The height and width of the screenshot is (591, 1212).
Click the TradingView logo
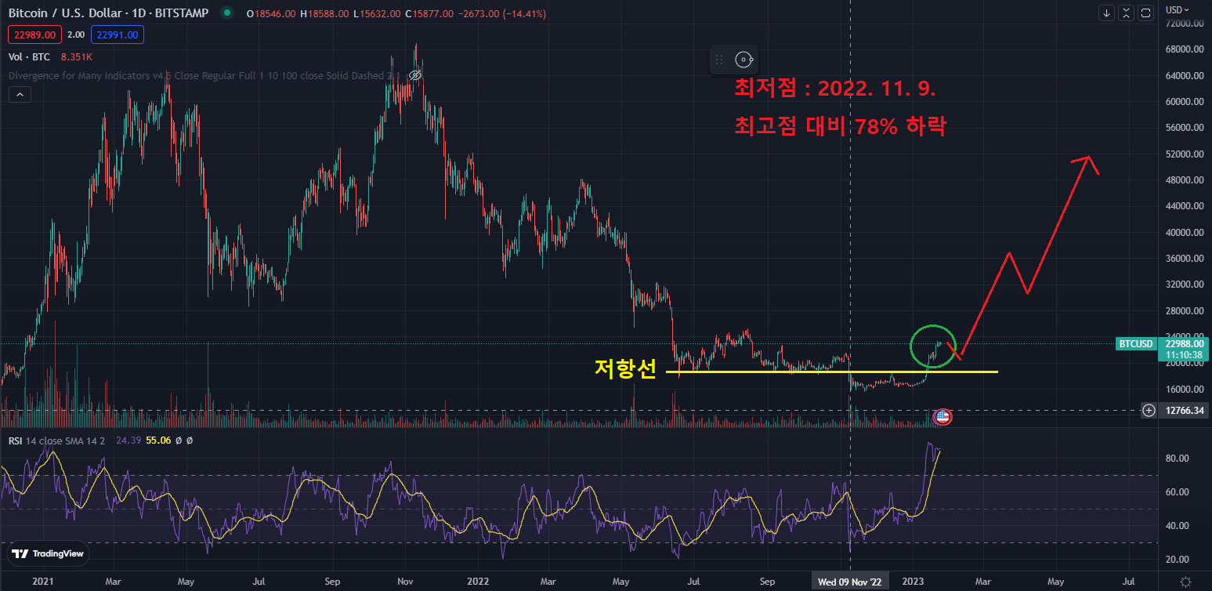(x=48, y=553)
